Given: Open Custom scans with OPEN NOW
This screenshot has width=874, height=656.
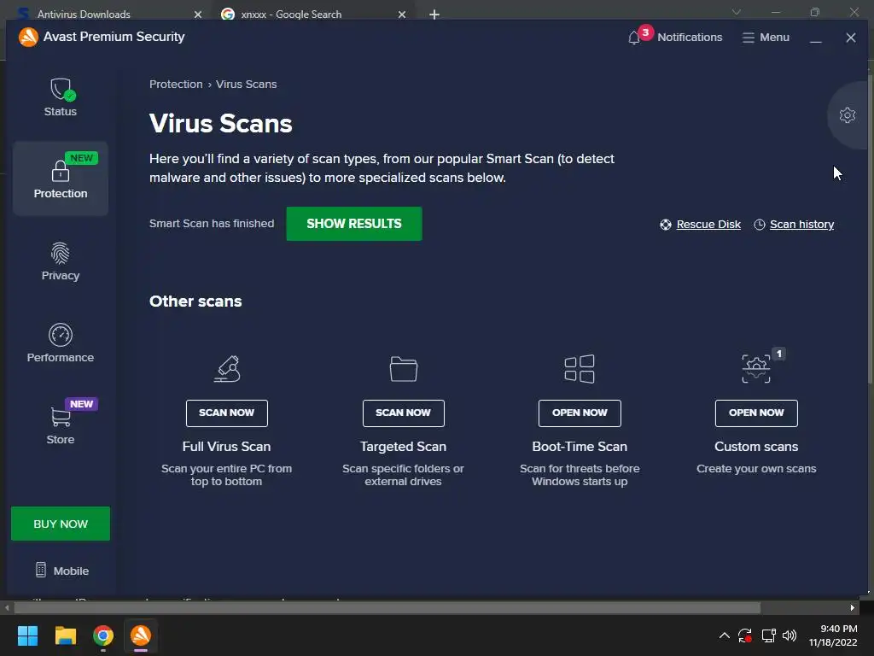Looking at the screenshot, I should [756, 413].
